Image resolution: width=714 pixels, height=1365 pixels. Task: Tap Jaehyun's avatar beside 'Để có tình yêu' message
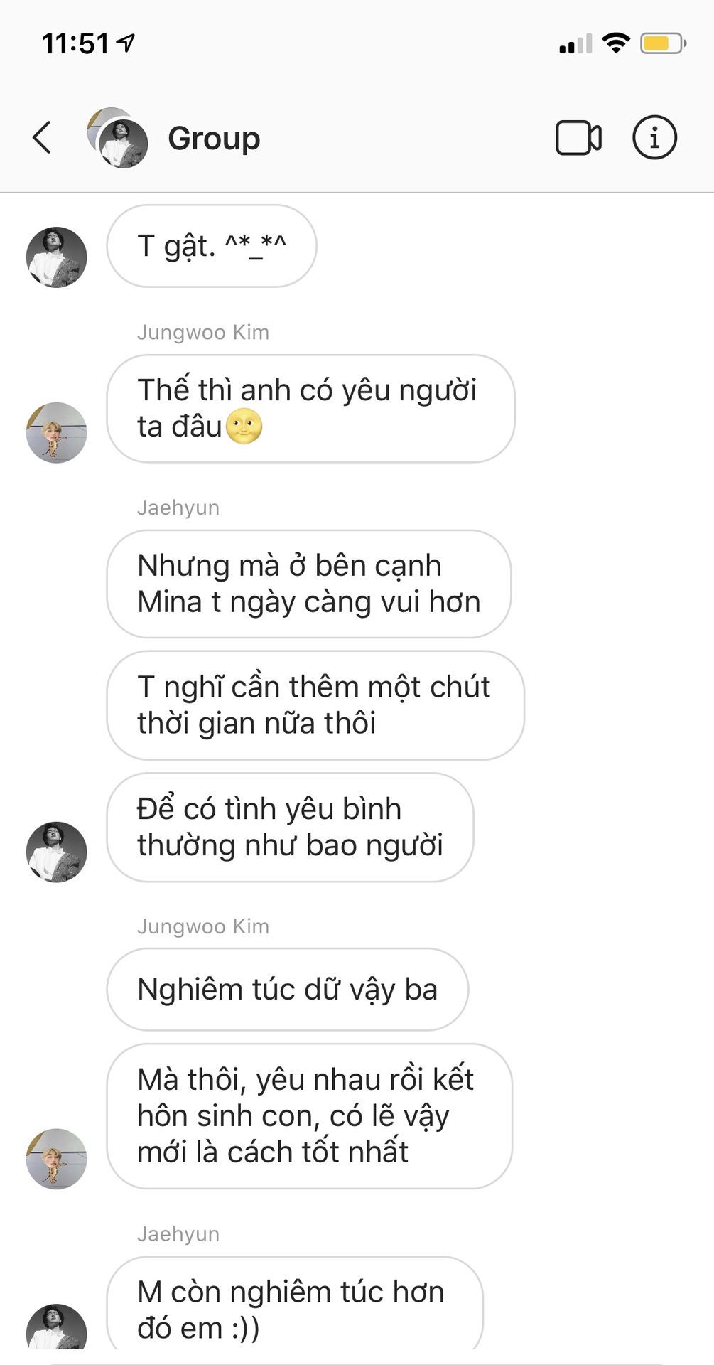point(57,852)
